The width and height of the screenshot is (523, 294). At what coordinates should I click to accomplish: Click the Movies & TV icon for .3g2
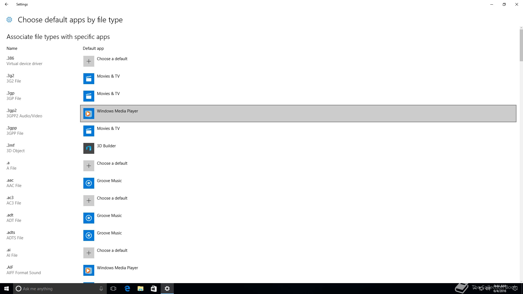(89, 79)
